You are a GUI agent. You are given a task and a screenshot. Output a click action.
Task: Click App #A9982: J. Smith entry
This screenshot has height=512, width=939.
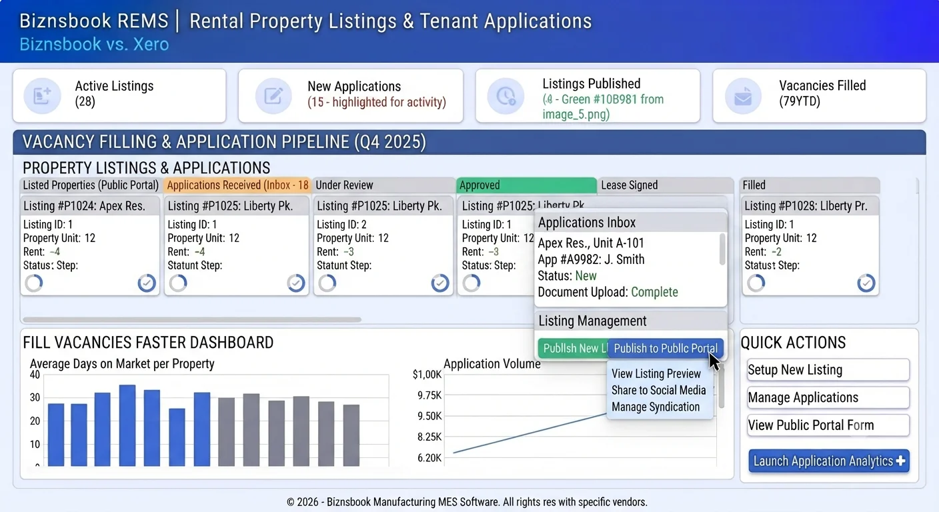591,259
